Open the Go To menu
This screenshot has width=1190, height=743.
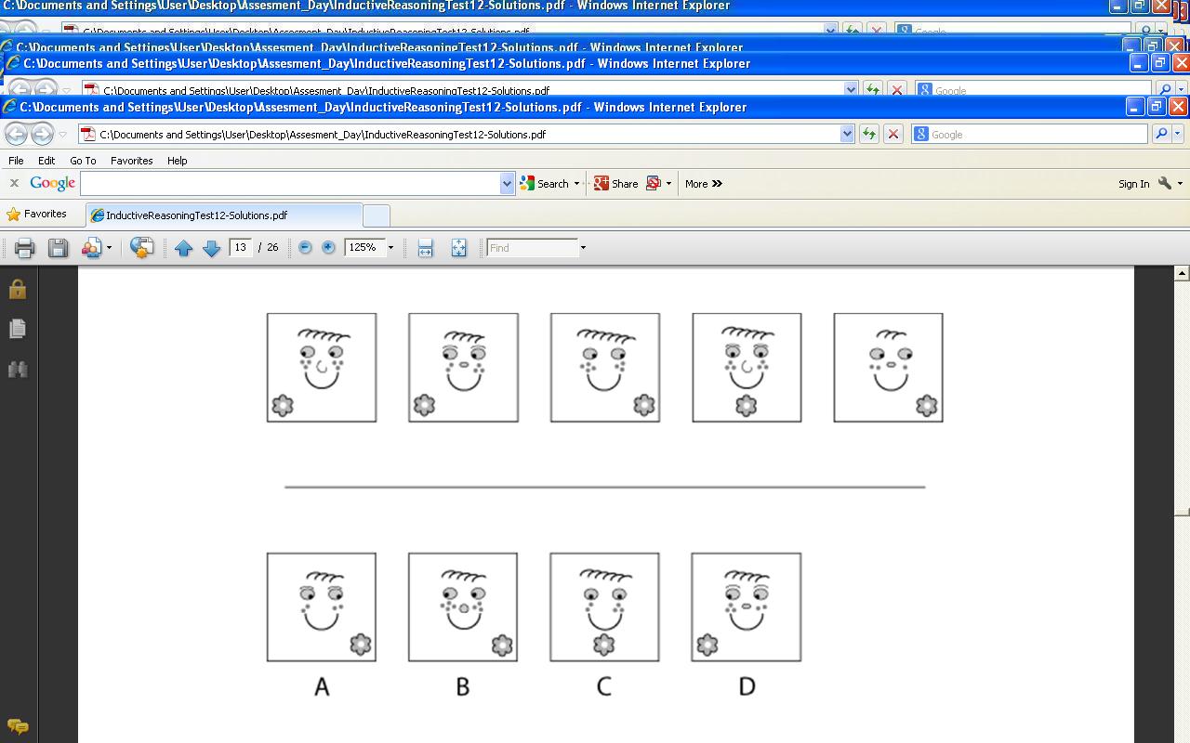click(x=83, y=161)
